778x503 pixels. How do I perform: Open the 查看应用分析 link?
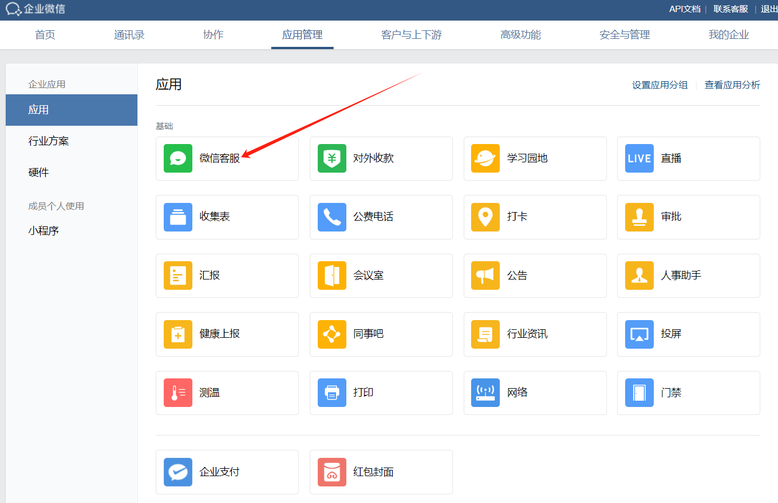[732, 85]
